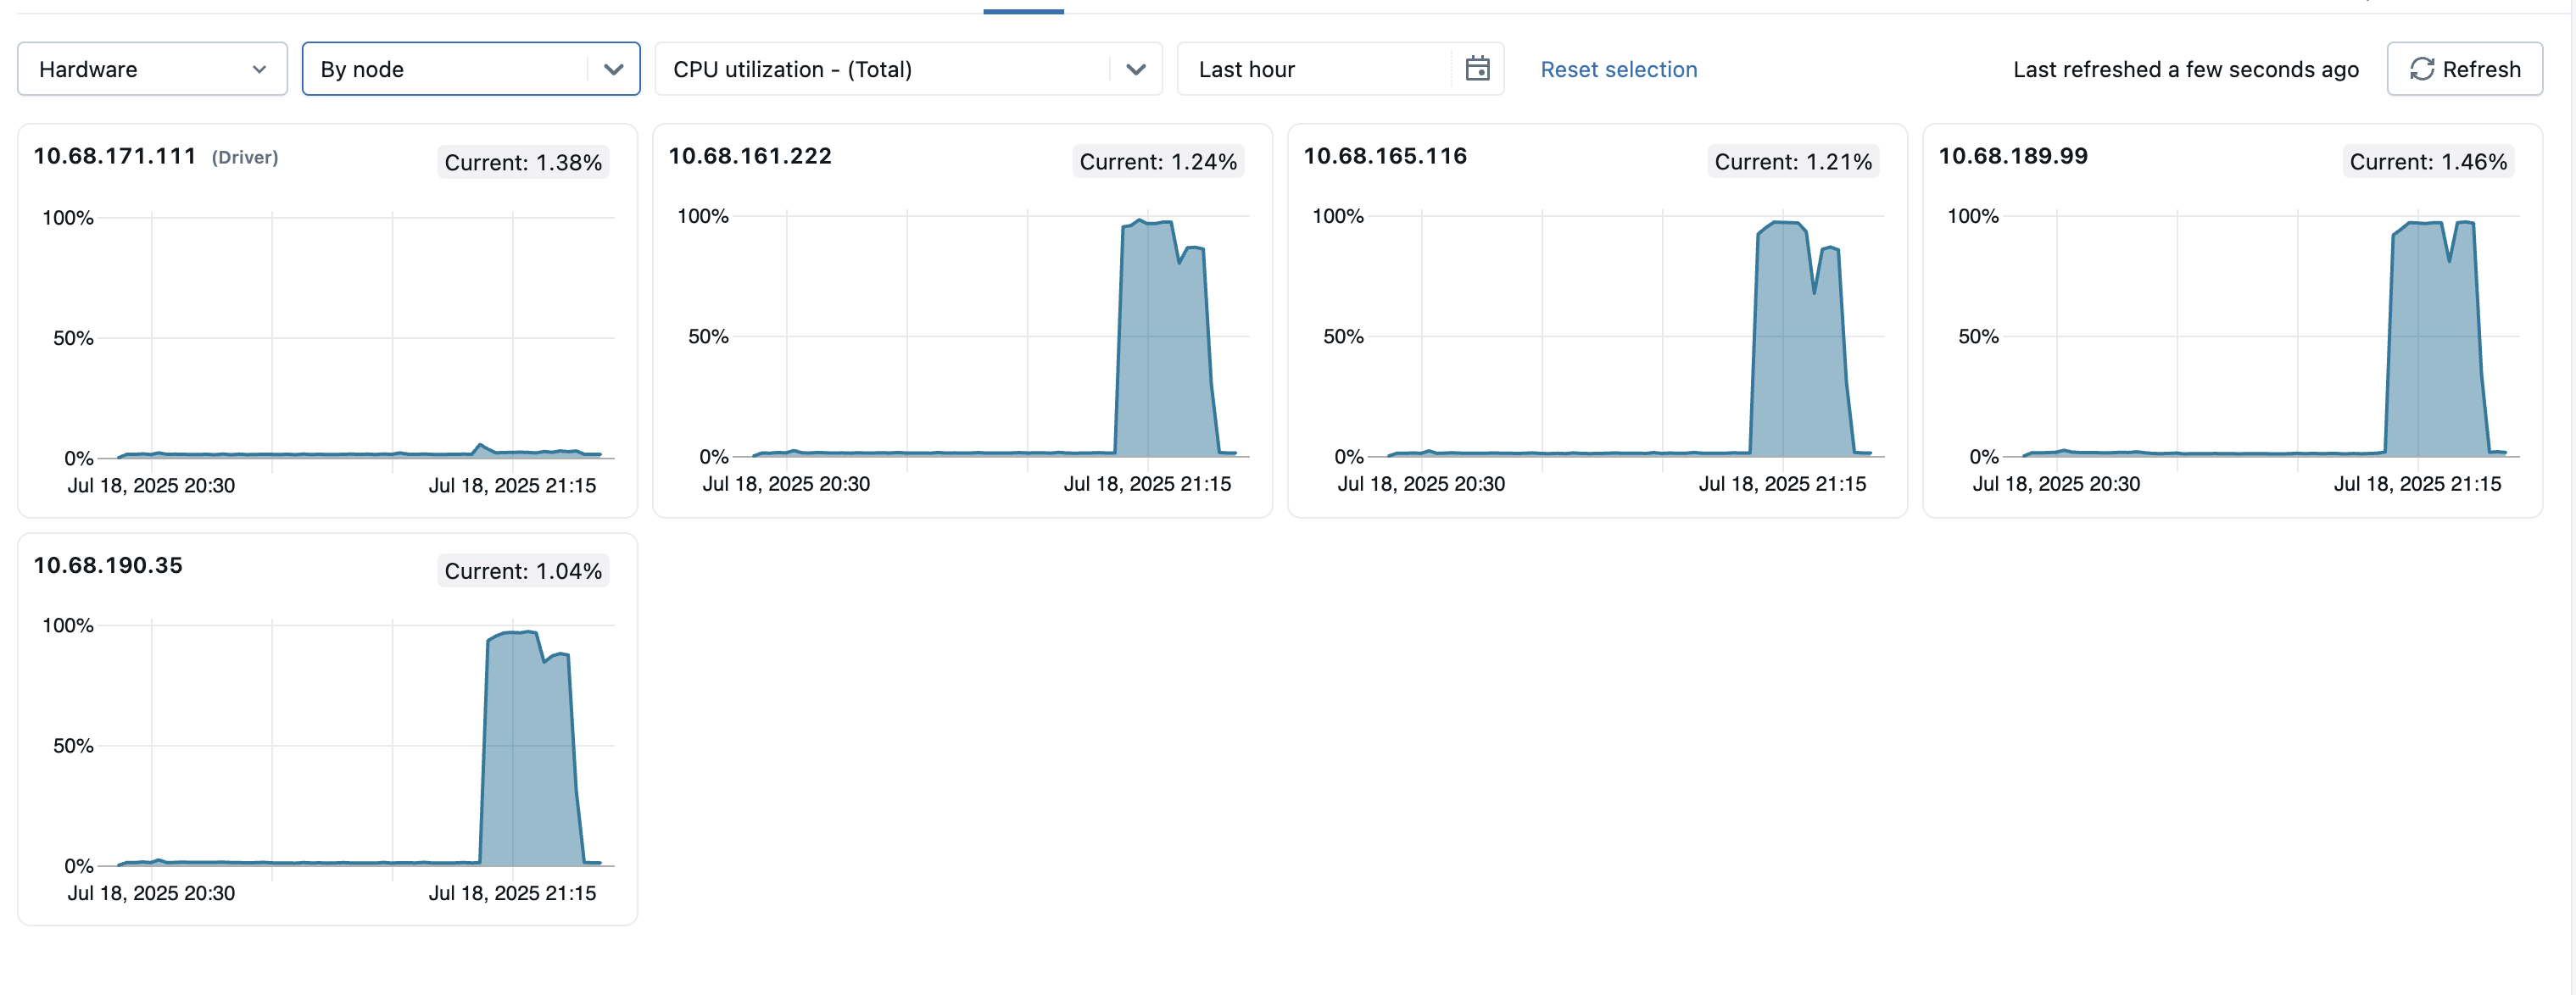The width and height of the screenshot is (2576, 995).
Task: Click the chevron on the Hardware dropdown
Action: [x=261, y=69]
